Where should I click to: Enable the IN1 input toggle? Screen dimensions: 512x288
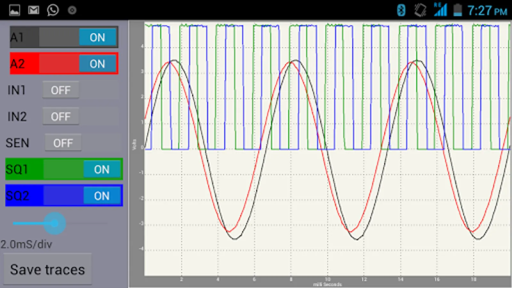point(61,90)
